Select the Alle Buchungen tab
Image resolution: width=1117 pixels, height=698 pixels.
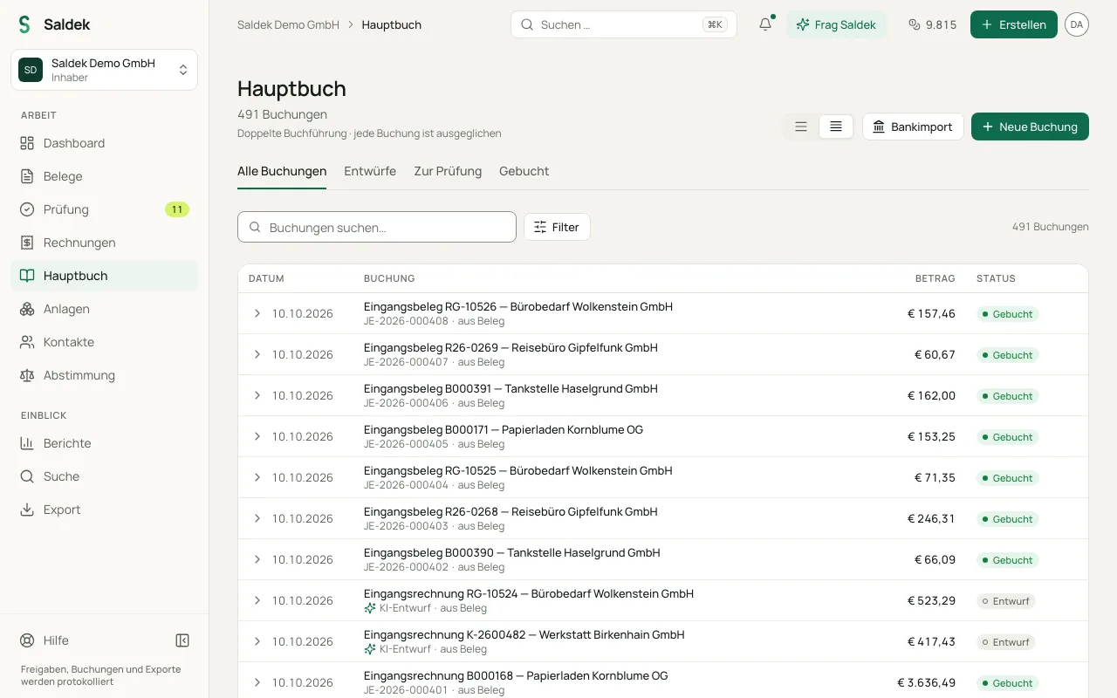point(282,171)
